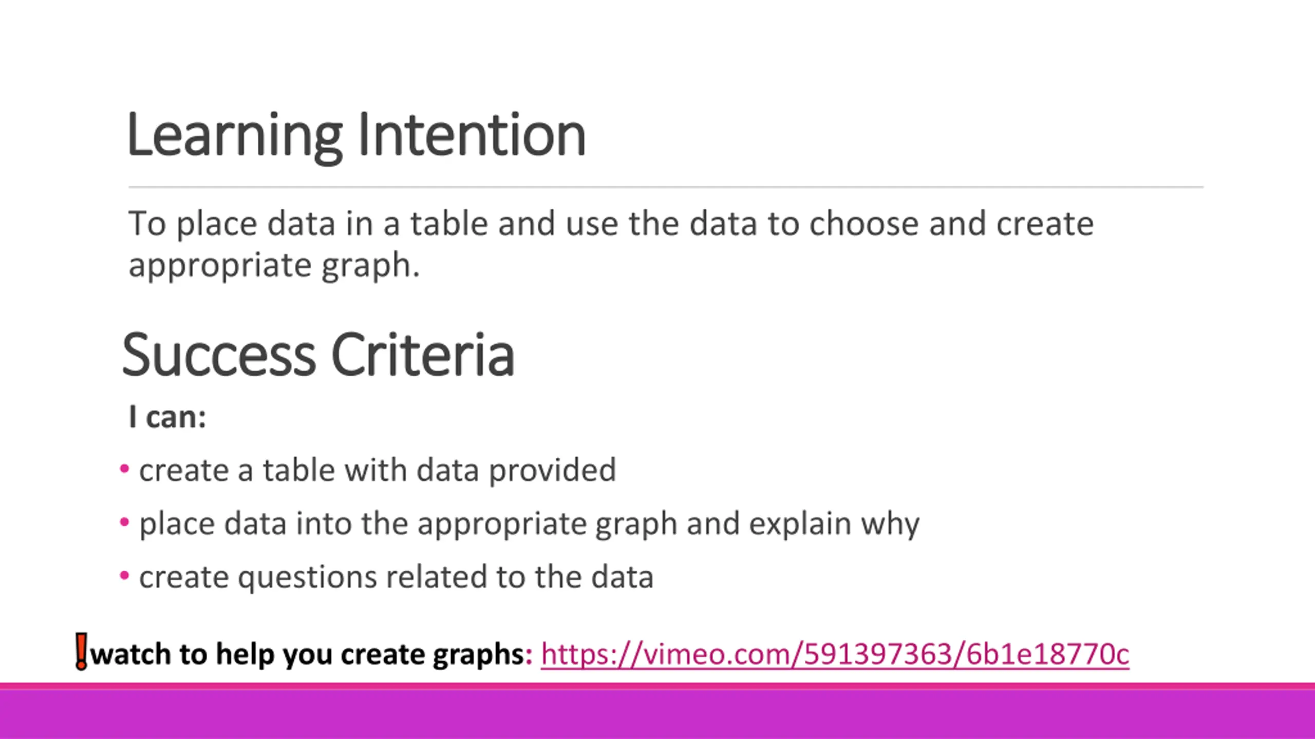This screenshot has width=1315, height=739.
Task: Click the 'create a table with data provided' bullet
Action: point(377,470)
